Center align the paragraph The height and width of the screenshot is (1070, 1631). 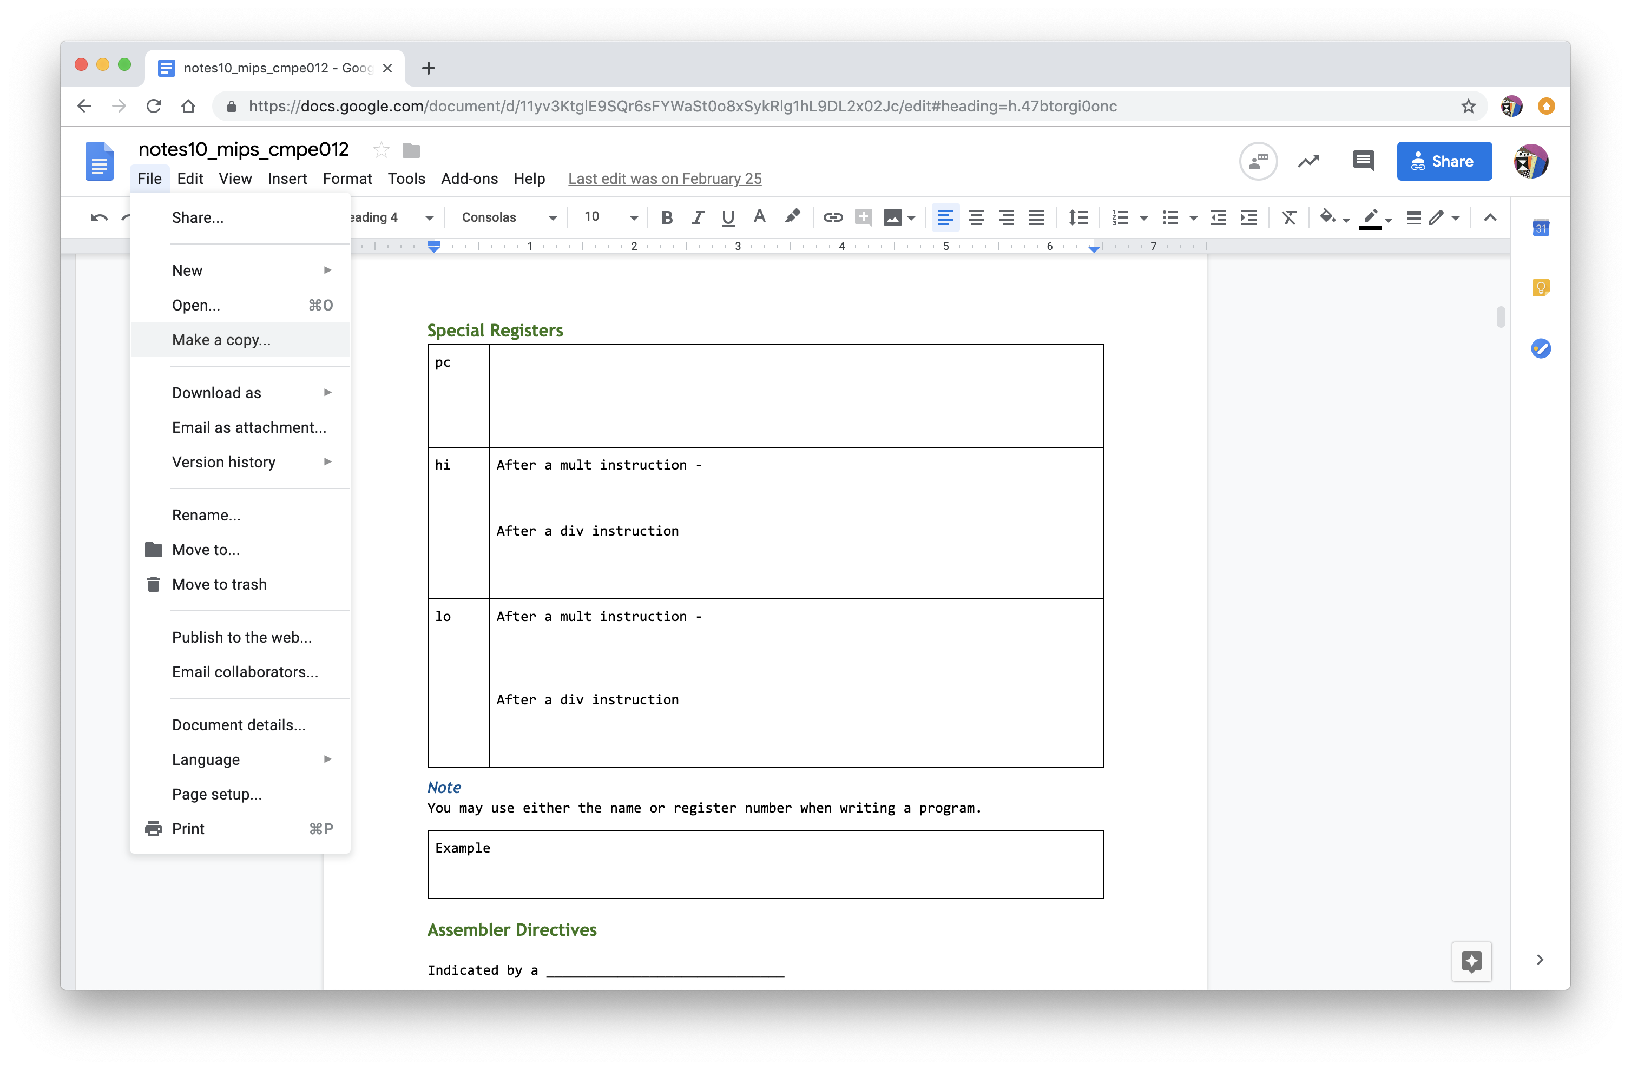coord(976,218)
